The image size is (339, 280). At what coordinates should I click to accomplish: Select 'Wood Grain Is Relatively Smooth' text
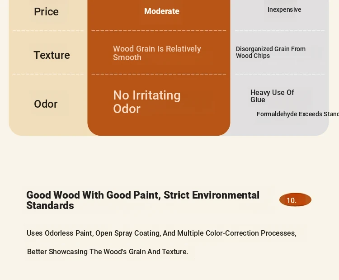tap(157, 53)
